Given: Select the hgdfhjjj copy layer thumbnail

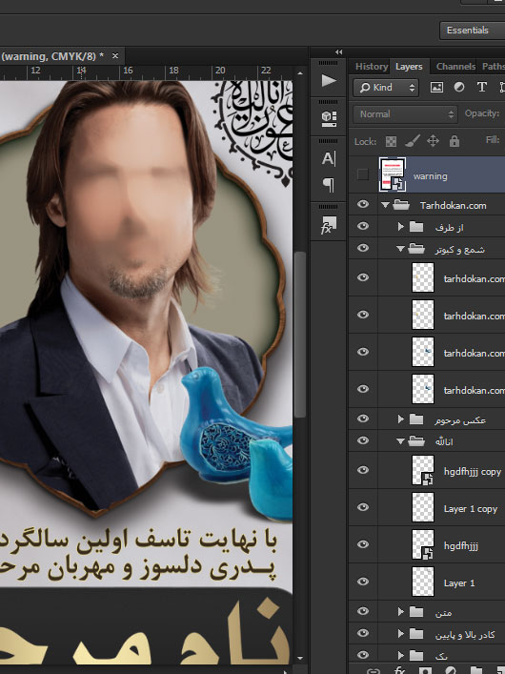Looking at the screenshot, I should click(423, 470).
